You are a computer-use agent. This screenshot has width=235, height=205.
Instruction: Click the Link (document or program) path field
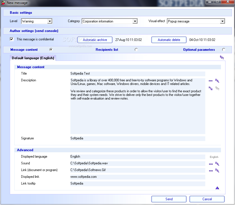138,170
